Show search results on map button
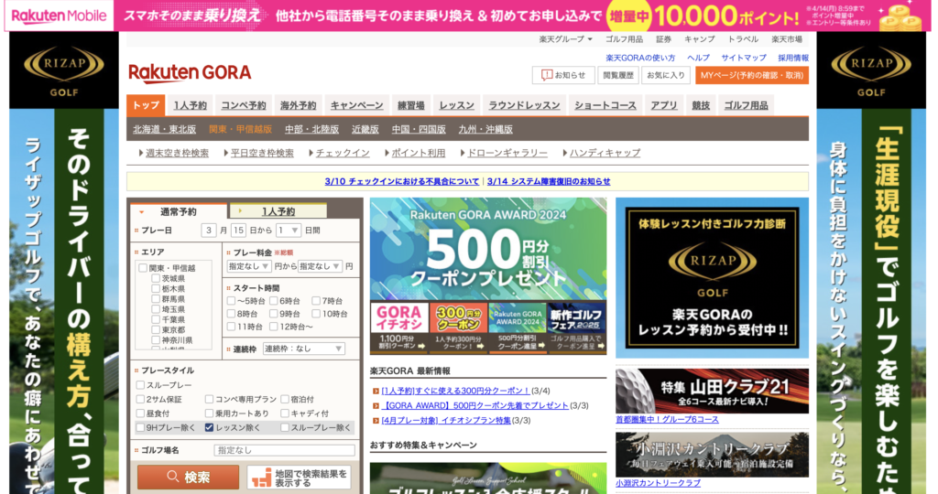 [x=300, y=478]
